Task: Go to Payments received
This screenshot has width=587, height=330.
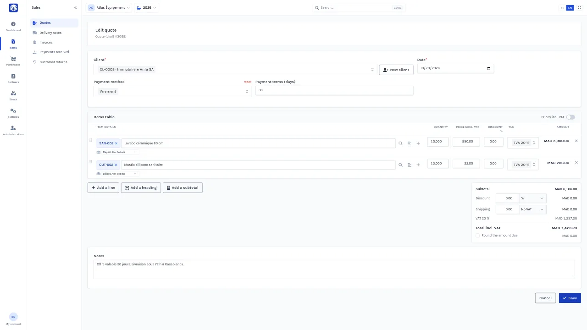Action: coord(54,52)
